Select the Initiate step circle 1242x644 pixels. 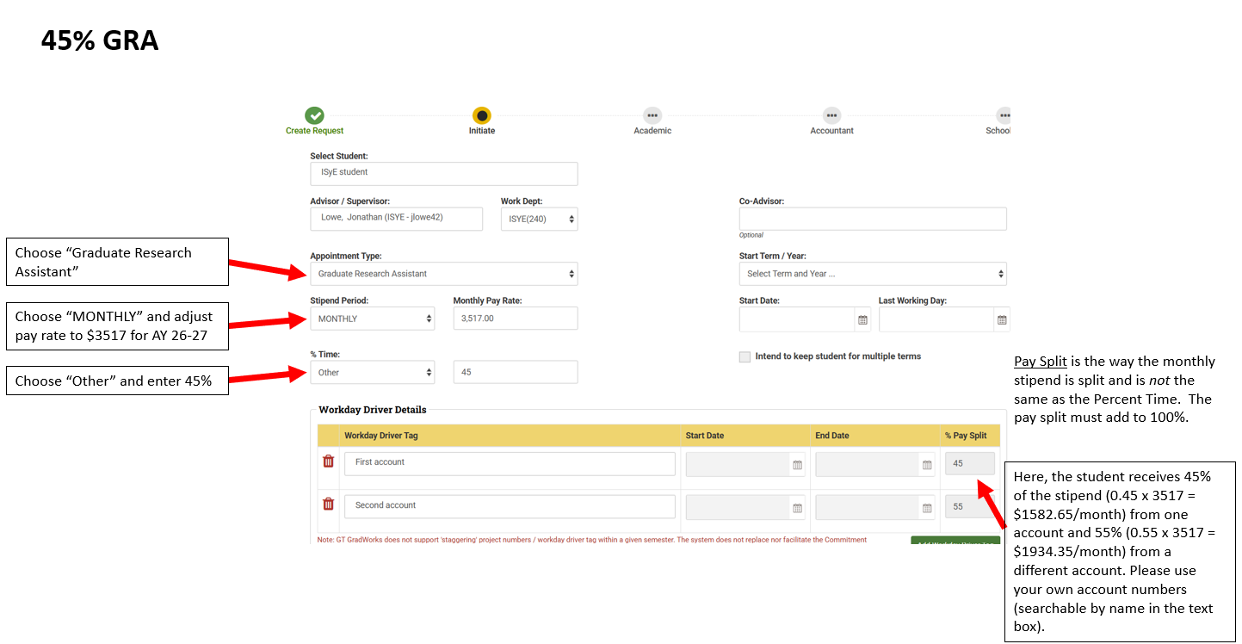point(482,115)
